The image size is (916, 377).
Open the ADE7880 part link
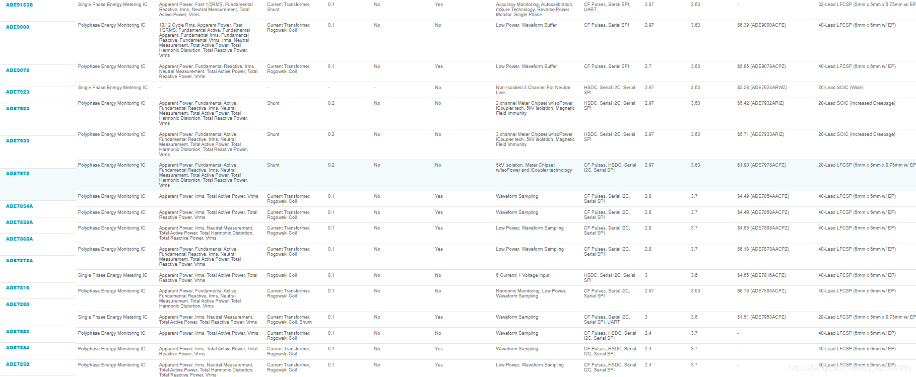[18, 305]
